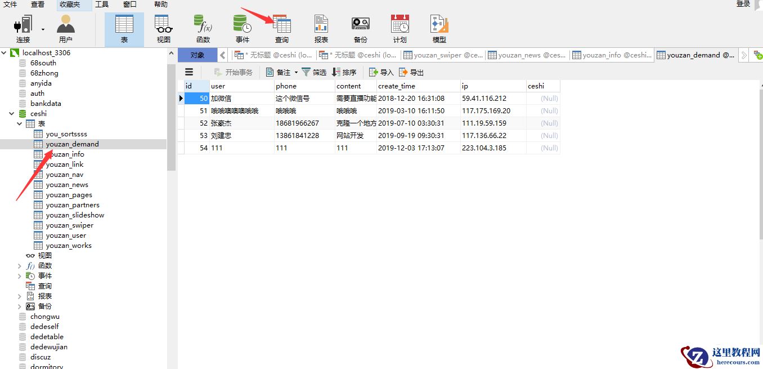Open the 备注 memo dropdown
This screenshot has height=369, width=763.
point(281,72)
